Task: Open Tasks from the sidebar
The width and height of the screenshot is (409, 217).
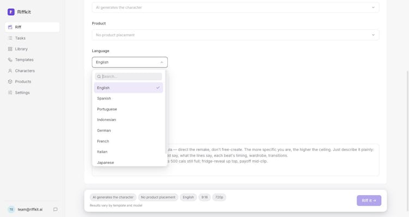Action: tap(32, 38)
